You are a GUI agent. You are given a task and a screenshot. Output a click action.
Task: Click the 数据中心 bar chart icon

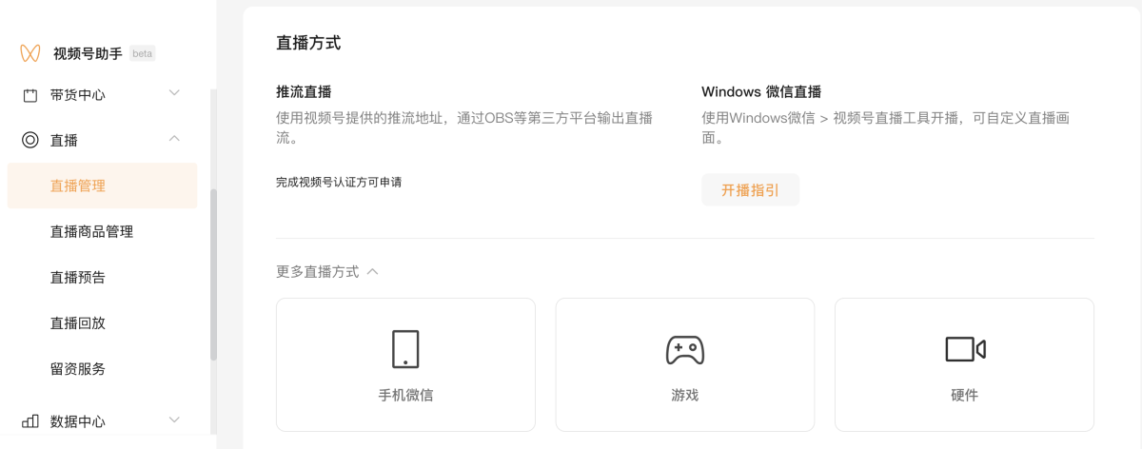[30, 420]
